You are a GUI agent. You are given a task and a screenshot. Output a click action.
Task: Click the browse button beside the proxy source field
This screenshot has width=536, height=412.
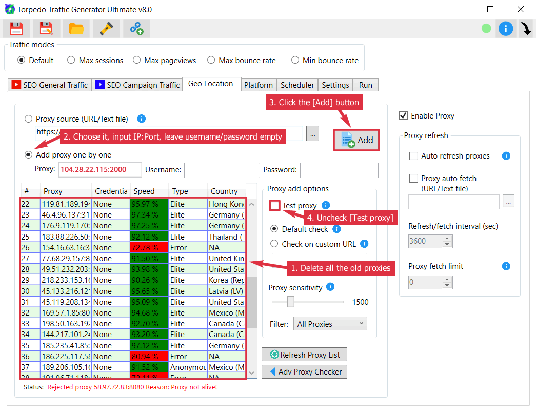312,133
